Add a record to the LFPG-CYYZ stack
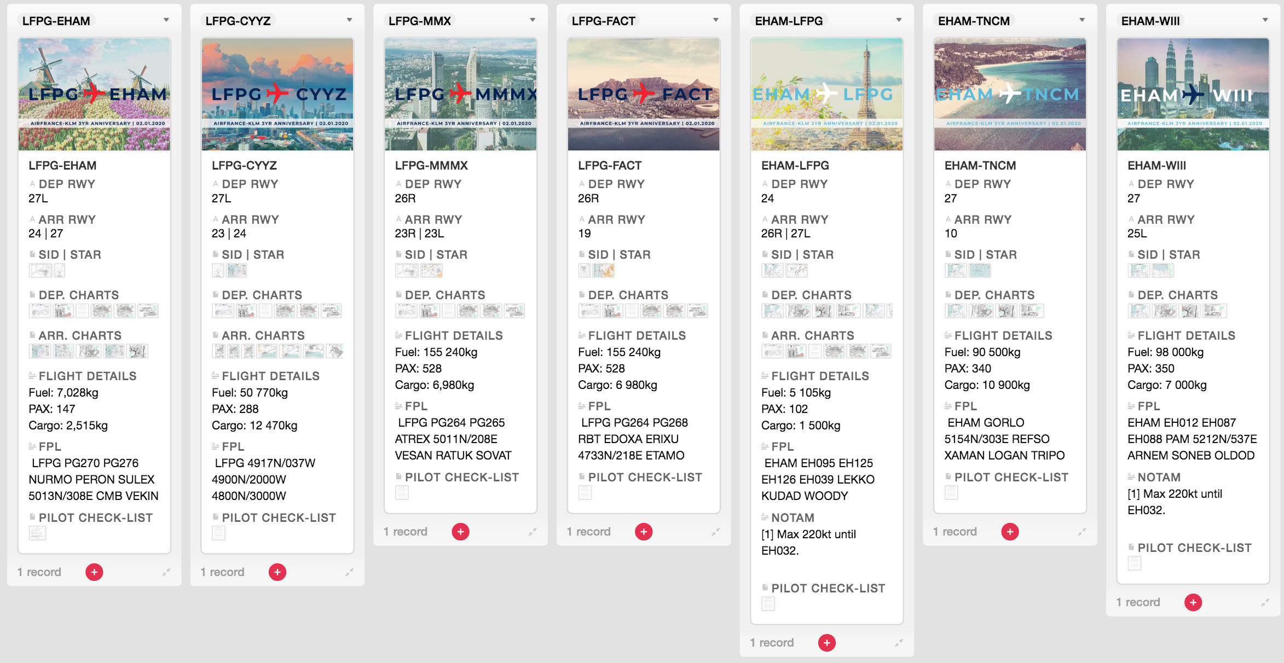1284x663 pixels. point(277,572)
